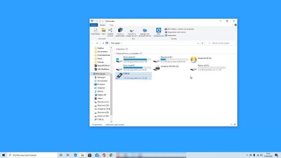Switch to large icons view in the status bar
The image size is (281, 158).
pyautogui.click(x=235, y=125)
